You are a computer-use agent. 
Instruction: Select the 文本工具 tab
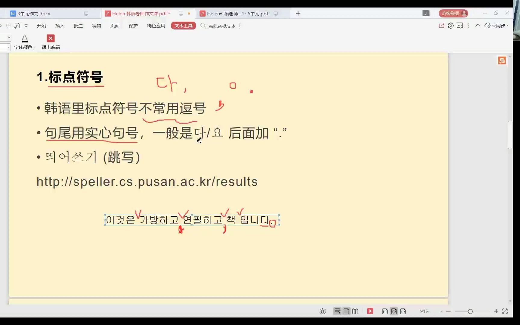(x=183, y=26)
